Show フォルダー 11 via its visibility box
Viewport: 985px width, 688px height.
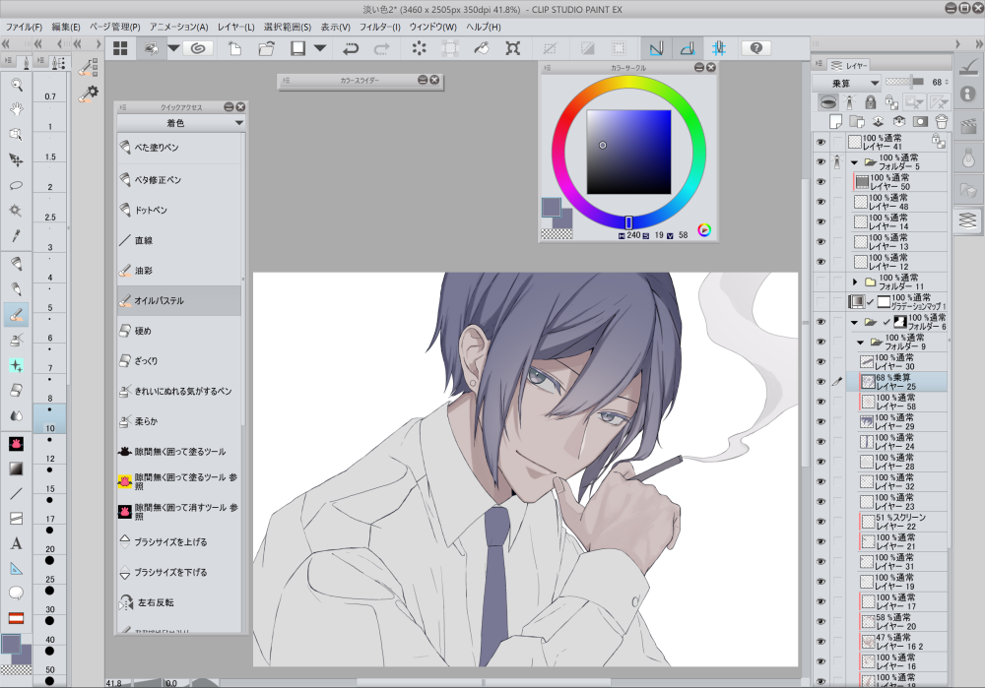point(821,281)
